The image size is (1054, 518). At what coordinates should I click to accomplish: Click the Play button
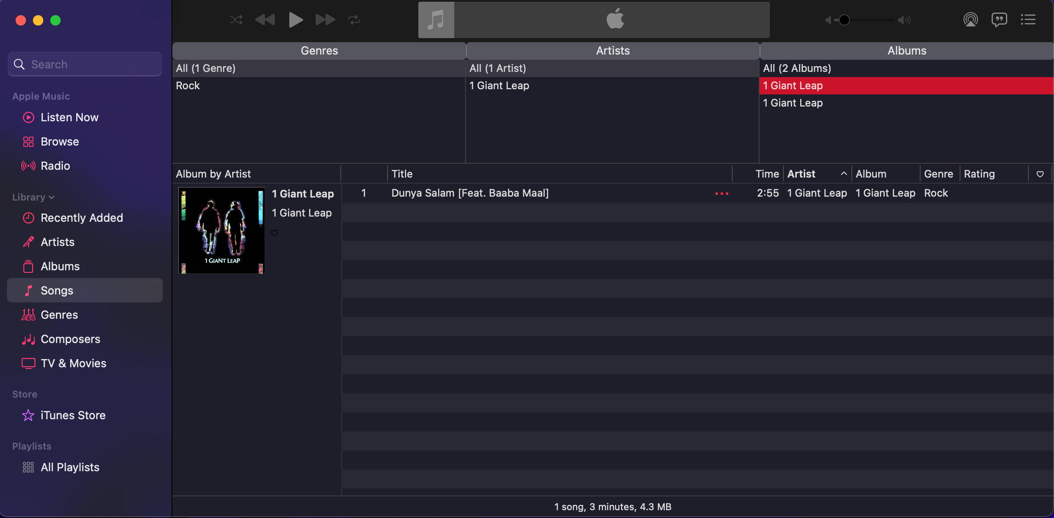295,20
